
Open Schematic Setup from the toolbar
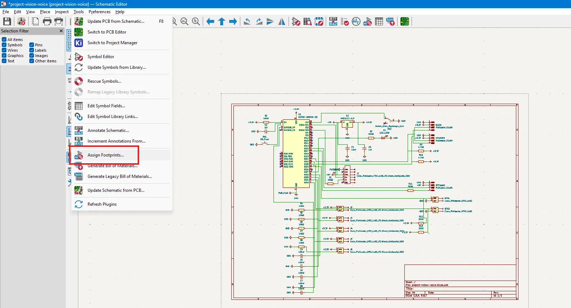click(x=21, y=22)
